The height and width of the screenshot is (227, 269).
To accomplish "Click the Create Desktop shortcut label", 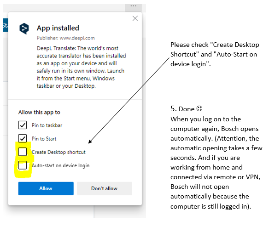I will (58, 152).
